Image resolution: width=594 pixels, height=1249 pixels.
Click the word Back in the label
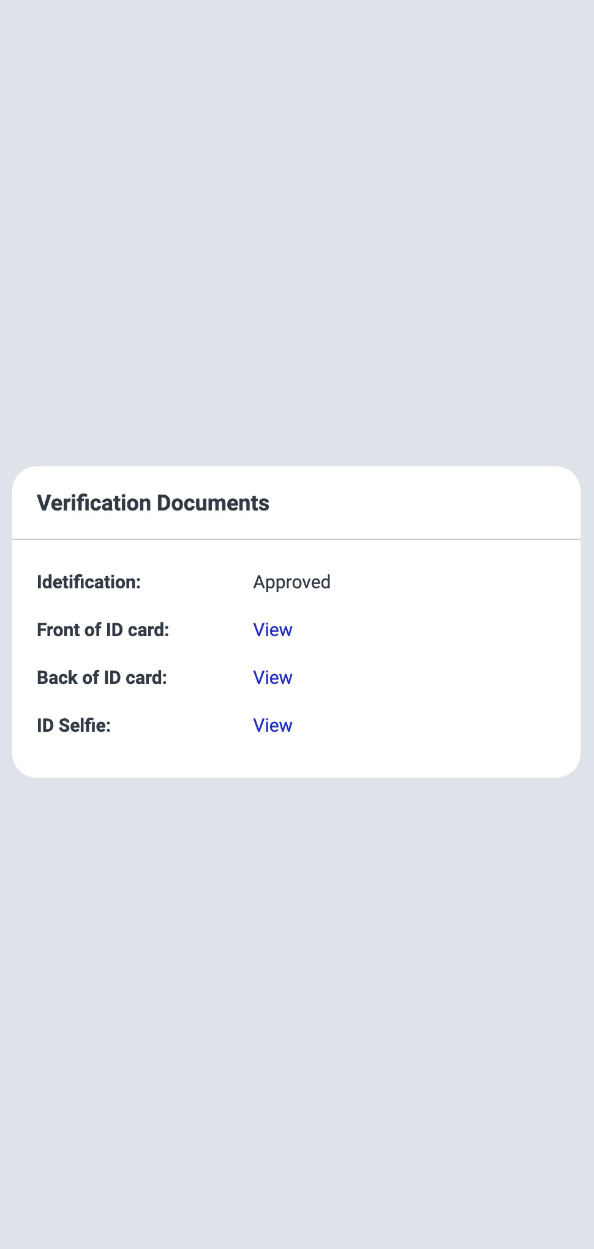coord(57,678)
